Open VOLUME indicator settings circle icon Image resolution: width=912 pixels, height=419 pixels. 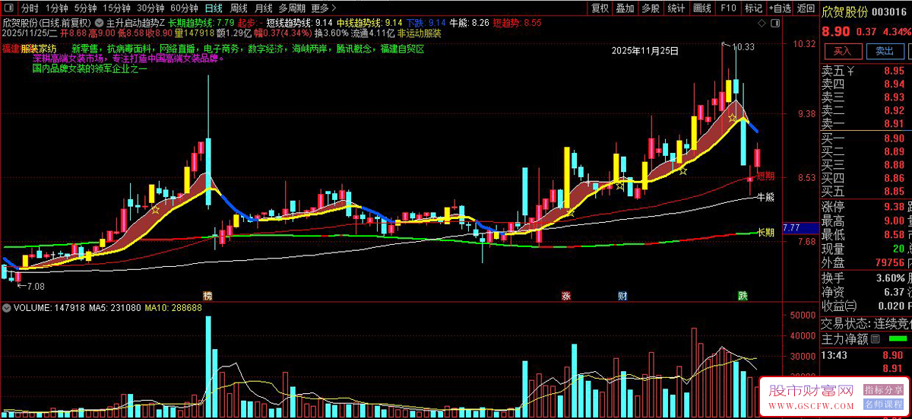coord(7,308)
